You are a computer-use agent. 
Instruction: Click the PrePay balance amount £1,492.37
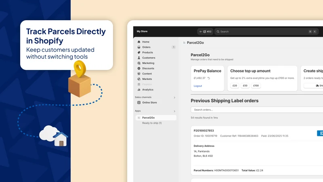click(199, 78)
